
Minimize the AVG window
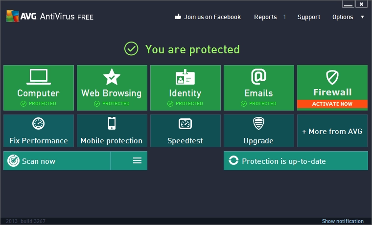click(x=348, y=4)
